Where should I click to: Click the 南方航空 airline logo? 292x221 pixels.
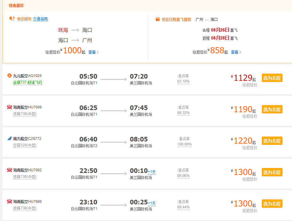pos(9,138)
